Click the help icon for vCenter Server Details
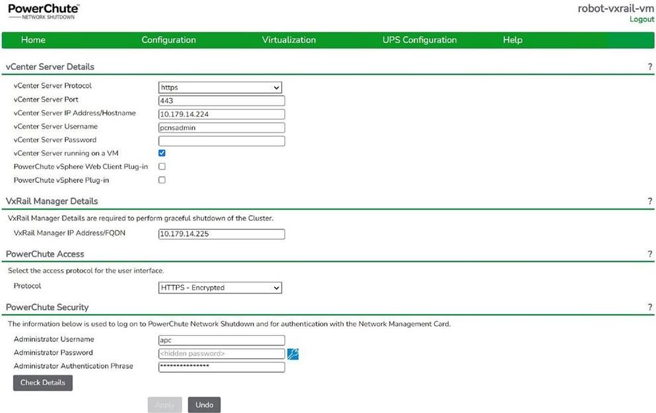The width and height of the screenshot is (656, 413). click(x=649, y=67)
